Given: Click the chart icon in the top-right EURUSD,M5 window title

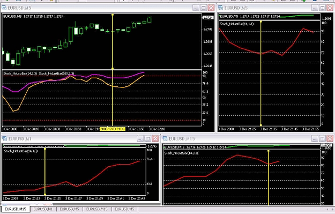Looking at the screenshot, I should [220, 8].
